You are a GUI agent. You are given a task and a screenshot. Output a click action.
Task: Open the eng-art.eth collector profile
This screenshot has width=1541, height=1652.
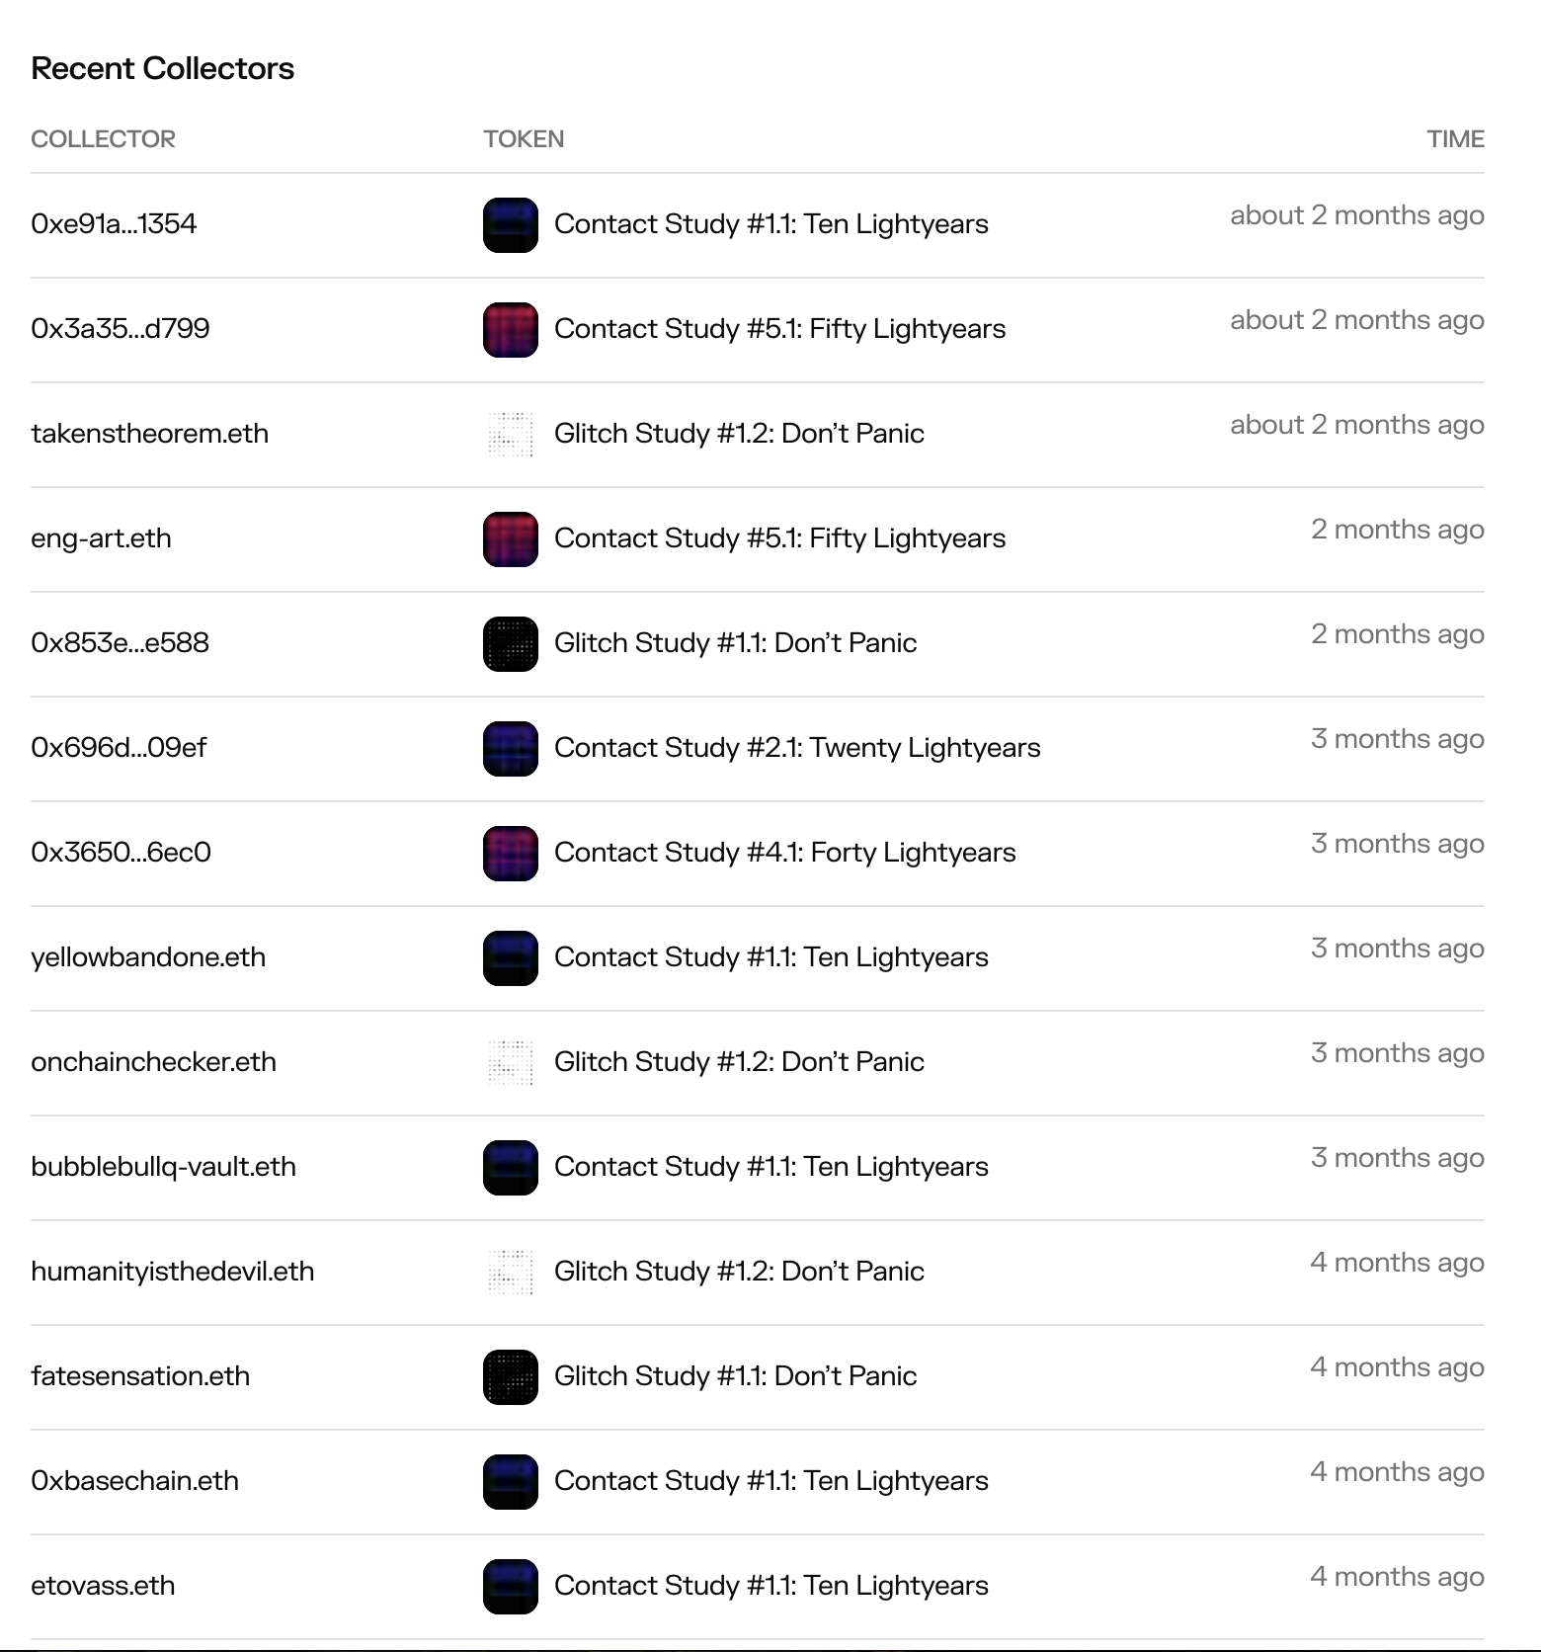click(x=101, y=538)
